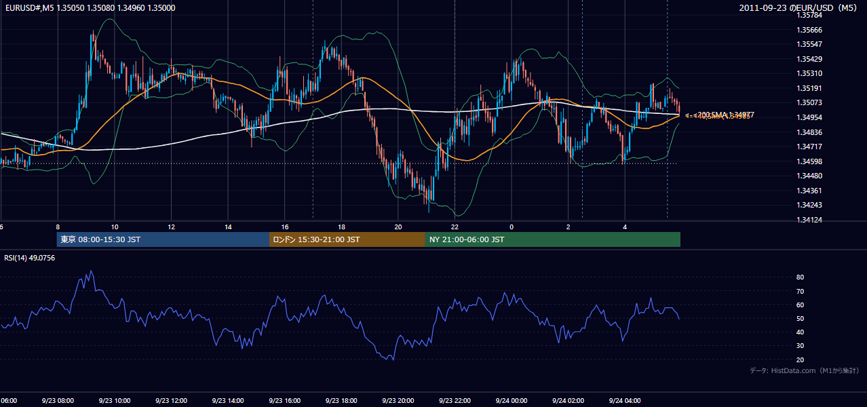Image resolution: width=867 pixels, height=407 pixels.
Task: Click the HistData.com data attribution text
Action: point(805,370)
